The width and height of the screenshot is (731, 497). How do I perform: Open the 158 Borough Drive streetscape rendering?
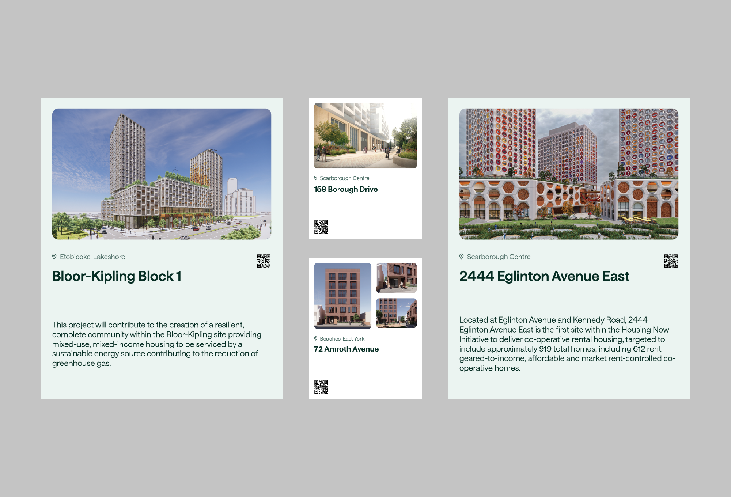365,136
